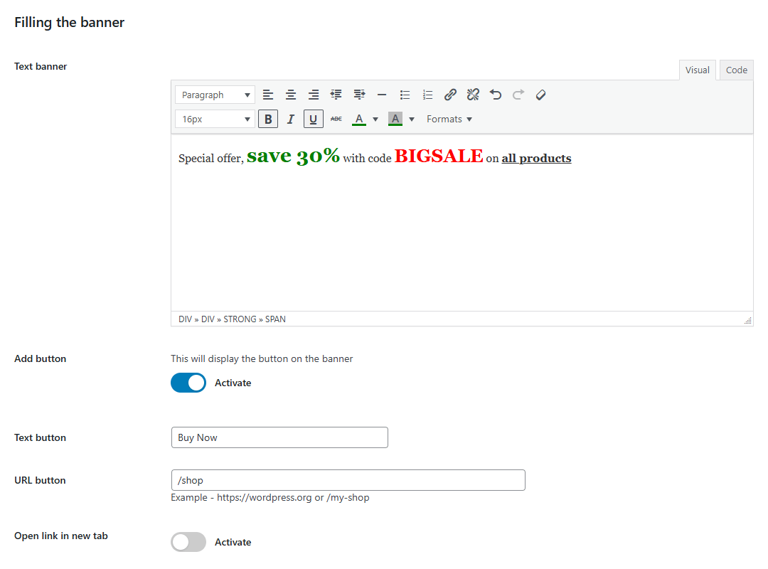Select the Visual editor tab
This screenshot has height=569, width=768.
pyautogui.click(x=697, y=70)
